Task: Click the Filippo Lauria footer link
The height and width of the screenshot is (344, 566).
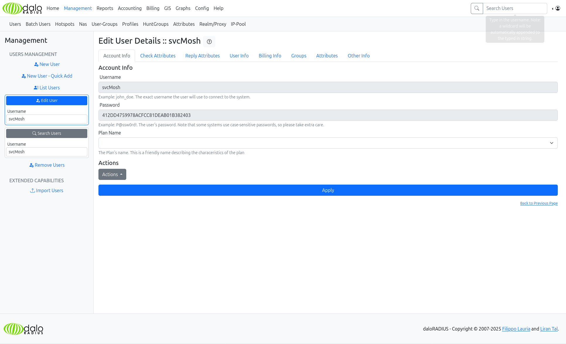Action: tap(516, 329)
